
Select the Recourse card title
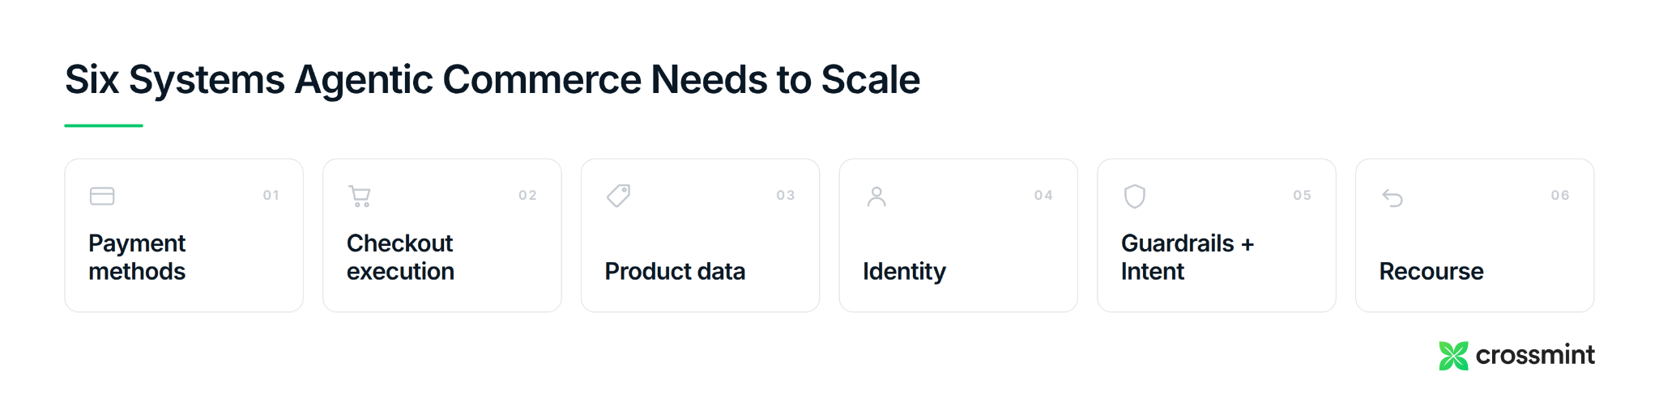coord(1431,271)
